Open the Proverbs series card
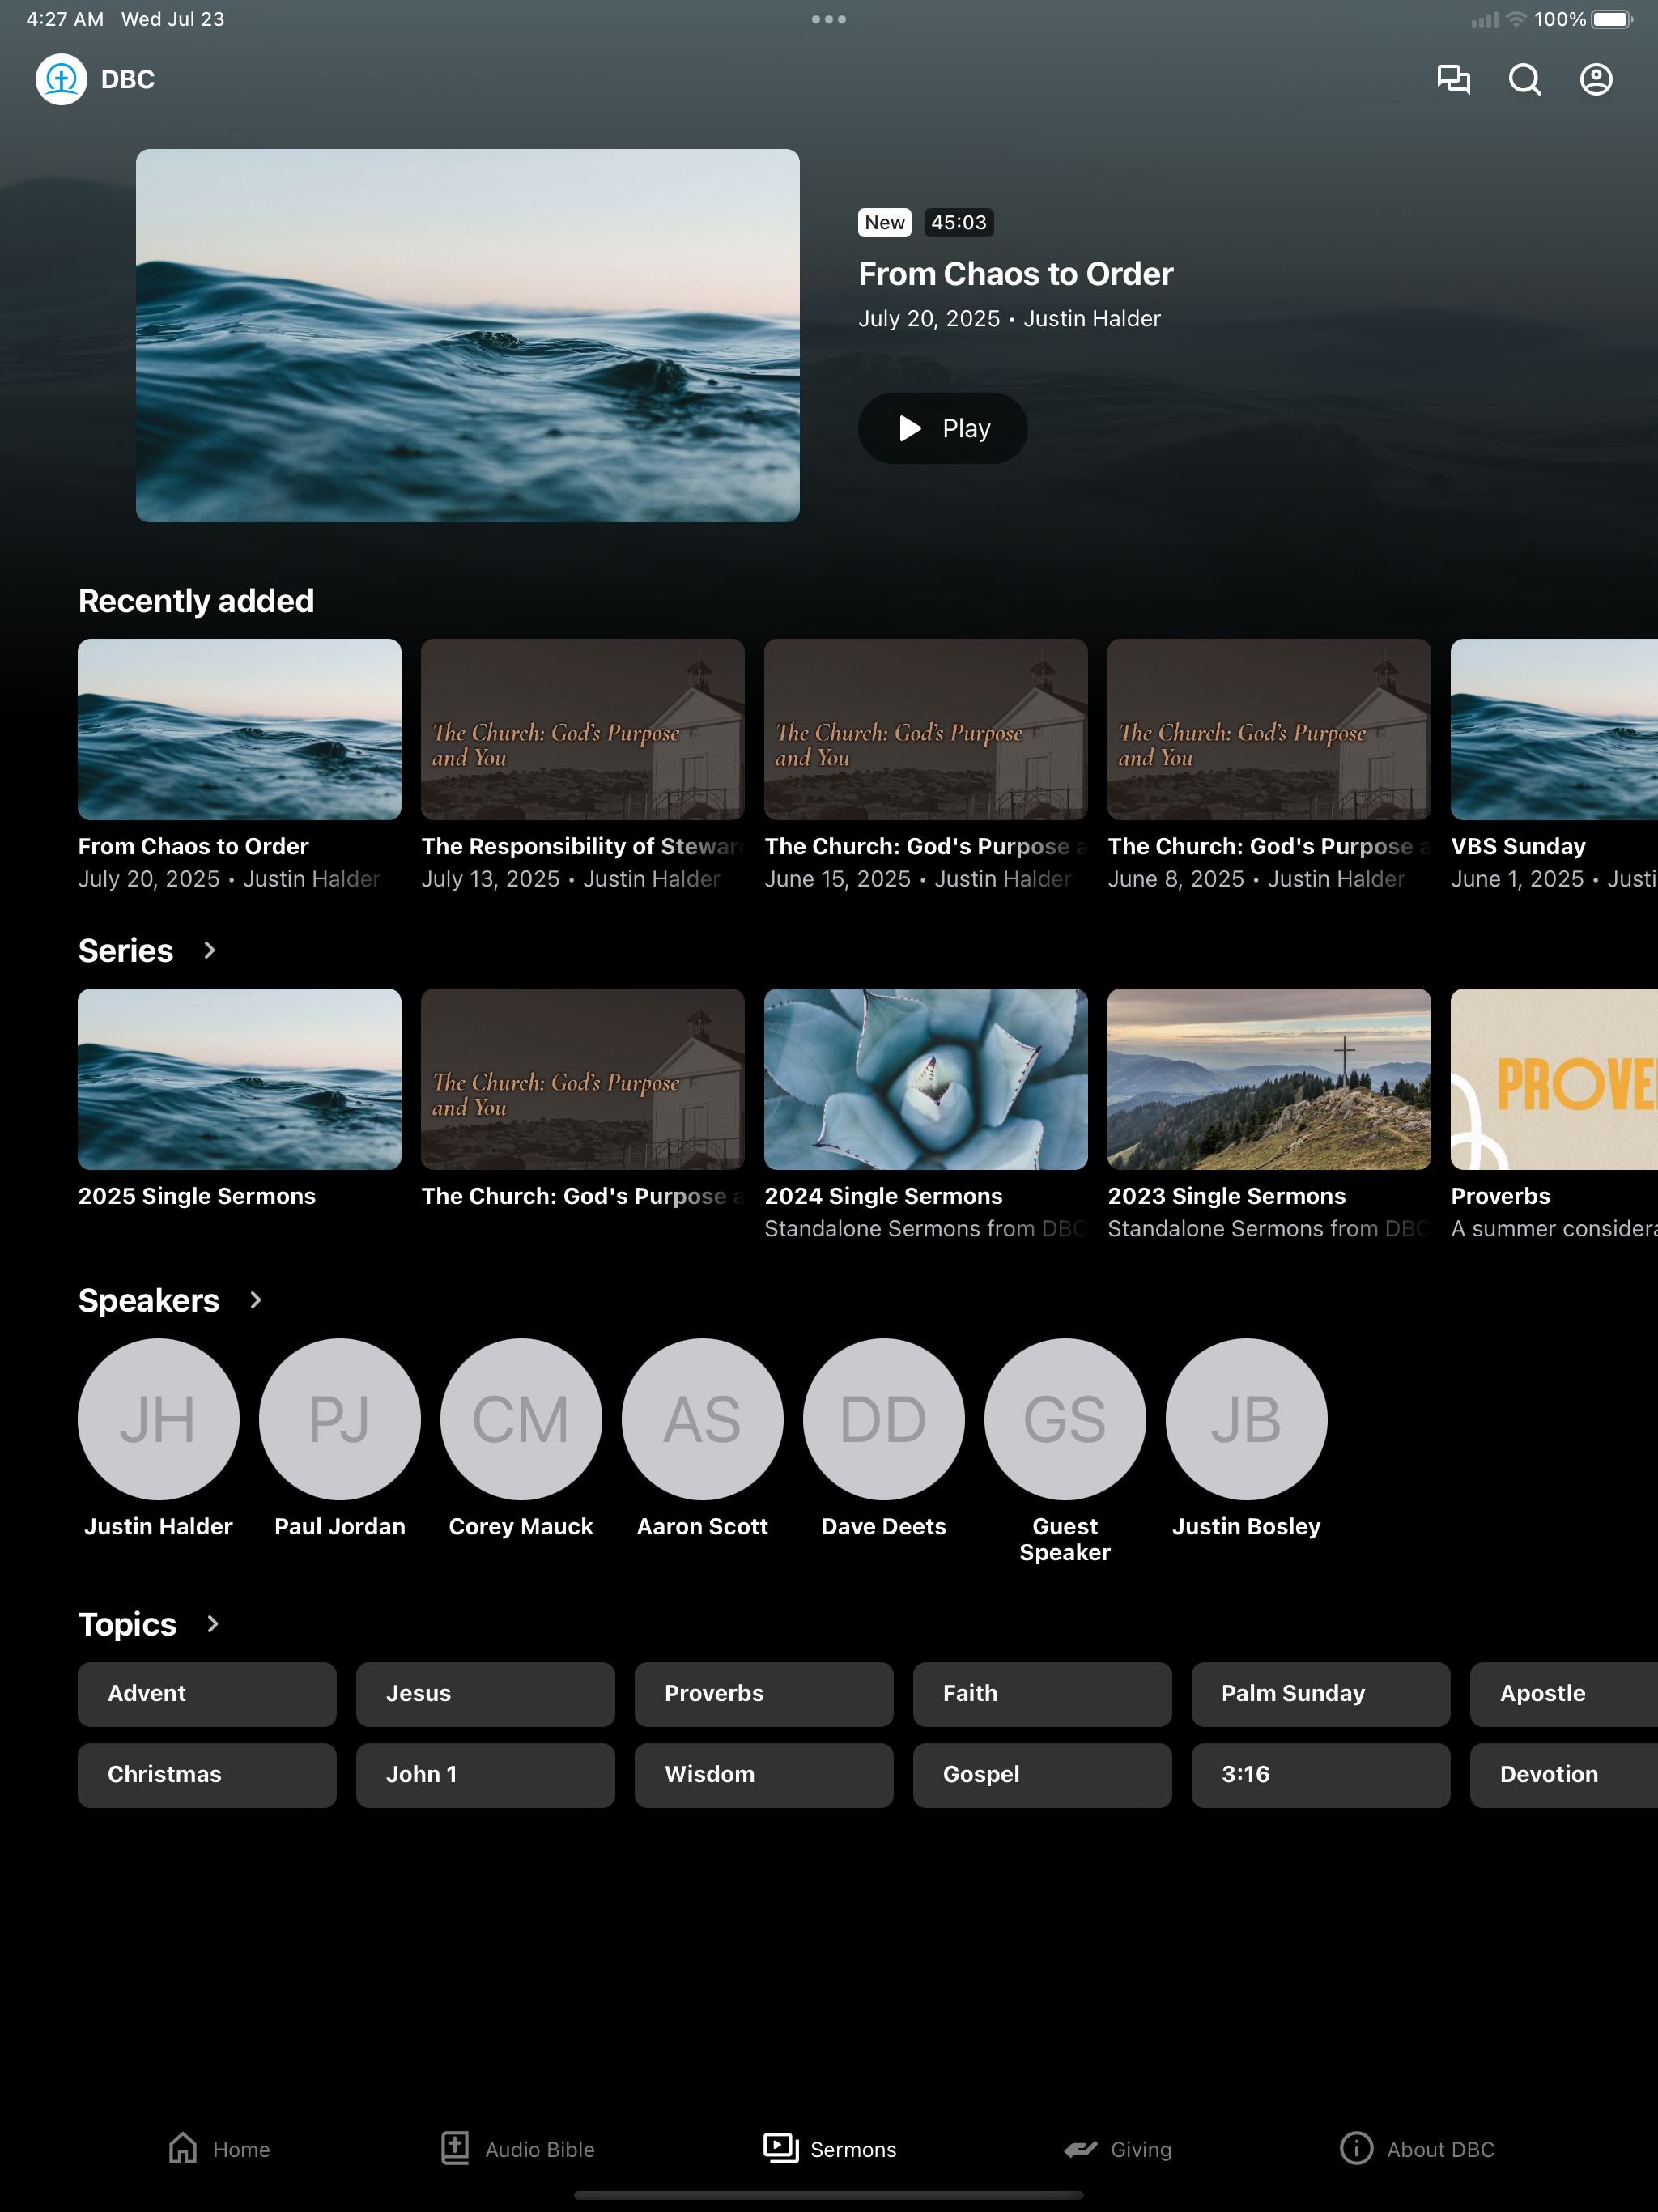Viewport: 1658px width, 2212px height. (1554, 1115)
